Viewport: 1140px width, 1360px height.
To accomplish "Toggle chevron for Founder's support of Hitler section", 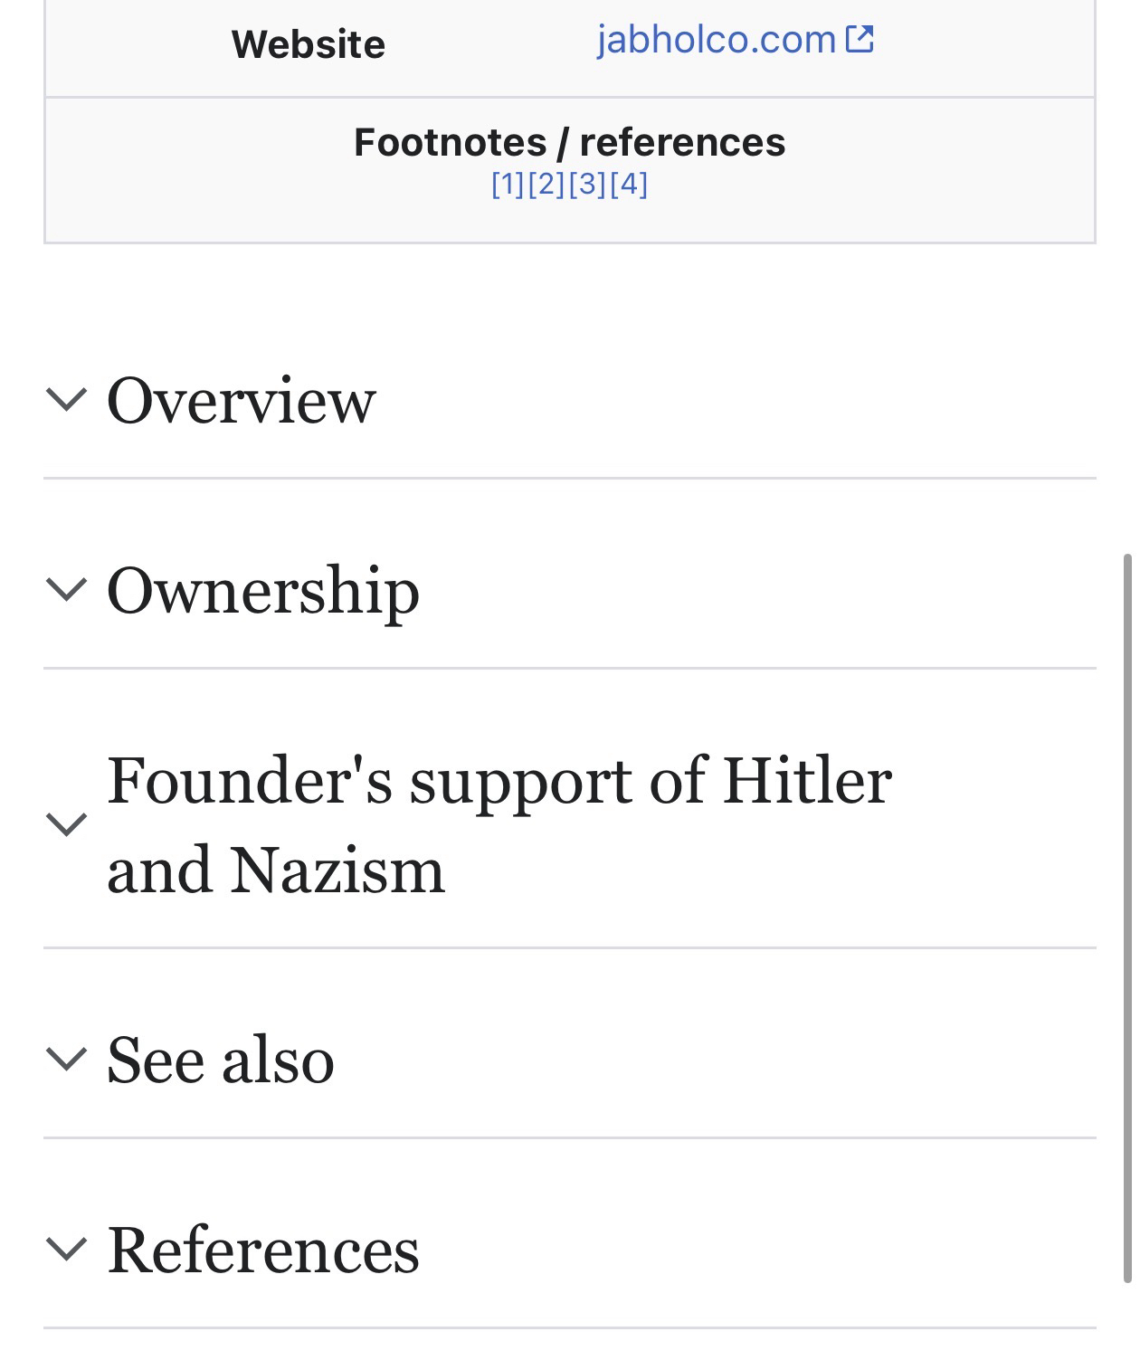I will 66,823.
